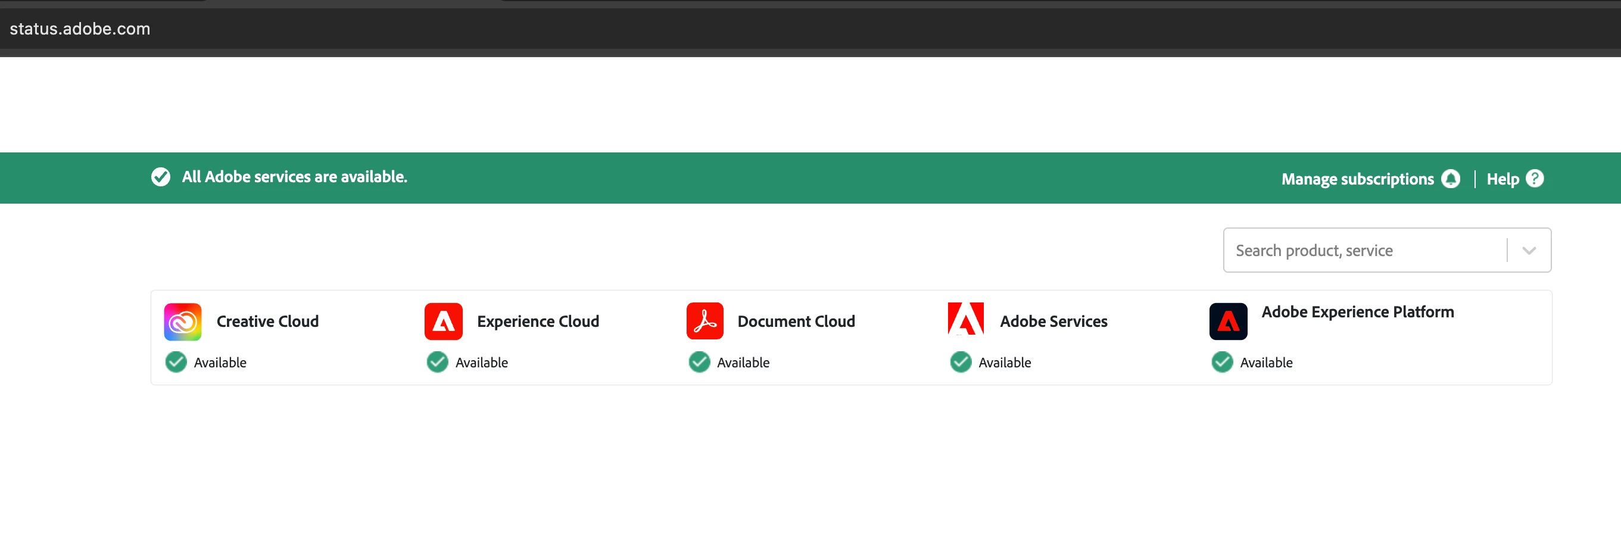Click the Adobe Services logo icon
The width and height of the screenshot is (1621, 543).
click(965, 319)
